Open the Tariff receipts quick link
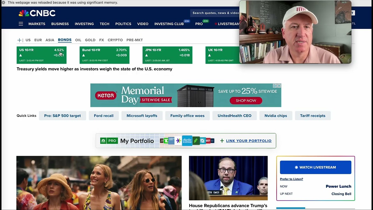The height and width of the screenshot is (210, 373). tap(313, 116)
